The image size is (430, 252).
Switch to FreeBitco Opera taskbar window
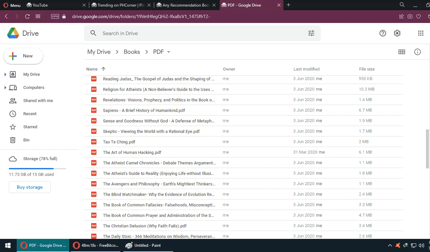pyautogui.click(x=95, y=245)
